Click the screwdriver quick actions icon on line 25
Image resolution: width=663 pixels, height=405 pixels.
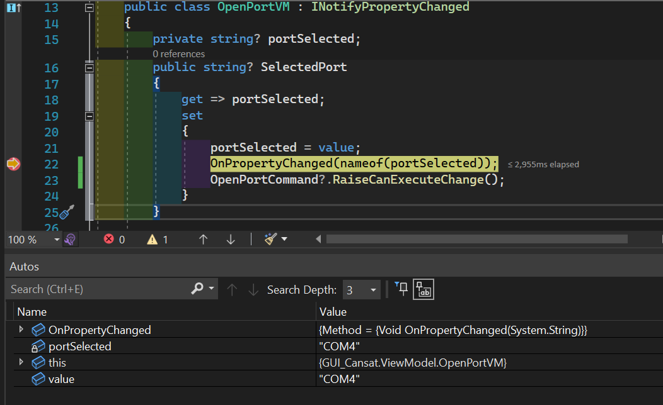click(67, 212)
